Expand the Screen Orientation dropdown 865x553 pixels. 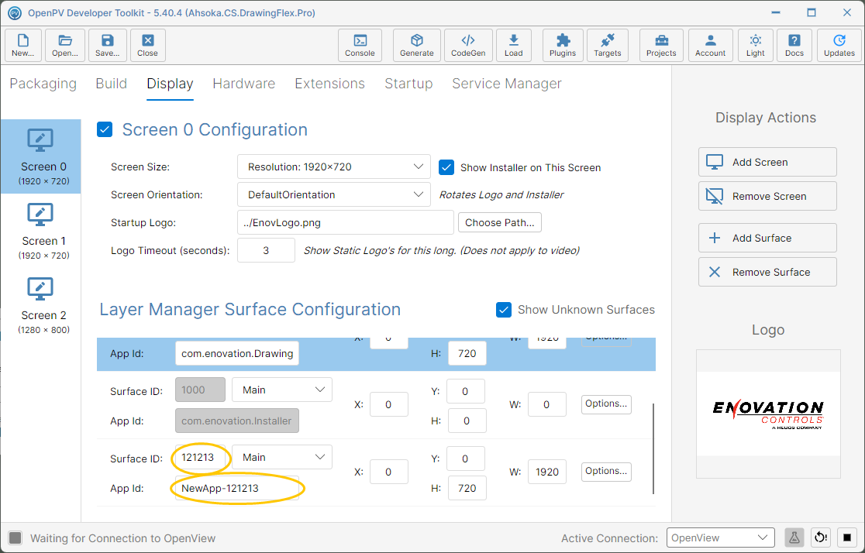pos(334,194)
